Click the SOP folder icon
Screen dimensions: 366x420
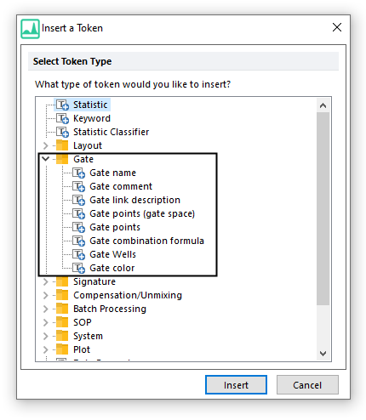click(62, 322)
